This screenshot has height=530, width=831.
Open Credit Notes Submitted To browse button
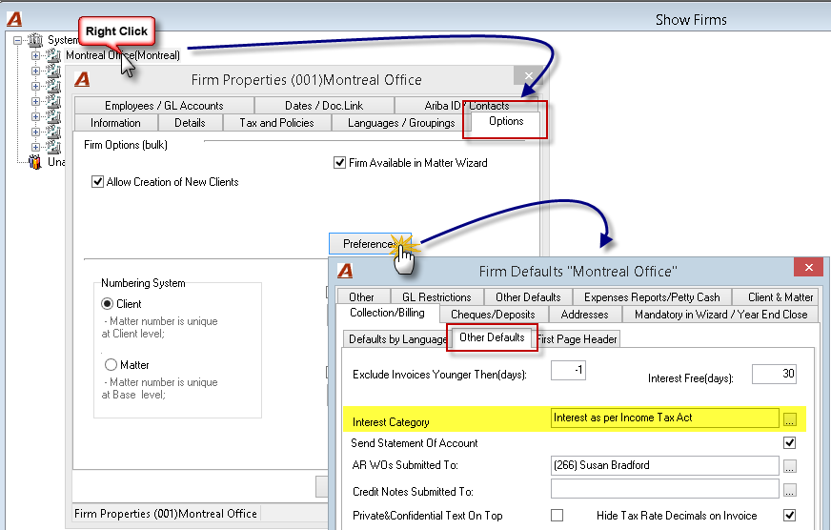[x=790, y=490]
